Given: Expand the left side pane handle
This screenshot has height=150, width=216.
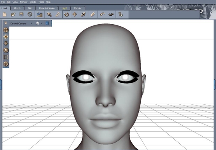Looking at the screenshot, I should pyautogui.click(x=1, y=85).
